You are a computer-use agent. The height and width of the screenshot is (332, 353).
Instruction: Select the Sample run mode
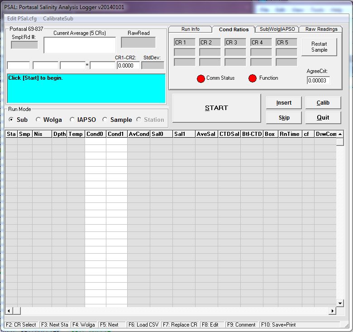coord(105,120)
